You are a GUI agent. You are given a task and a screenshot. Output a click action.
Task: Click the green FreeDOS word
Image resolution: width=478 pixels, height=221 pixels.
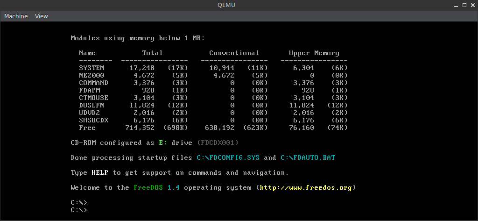[148, 187]
